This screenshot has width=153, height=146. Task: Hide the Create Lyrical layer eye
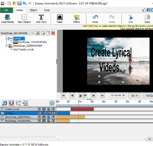pyautogui.click(x=39, y=109)
